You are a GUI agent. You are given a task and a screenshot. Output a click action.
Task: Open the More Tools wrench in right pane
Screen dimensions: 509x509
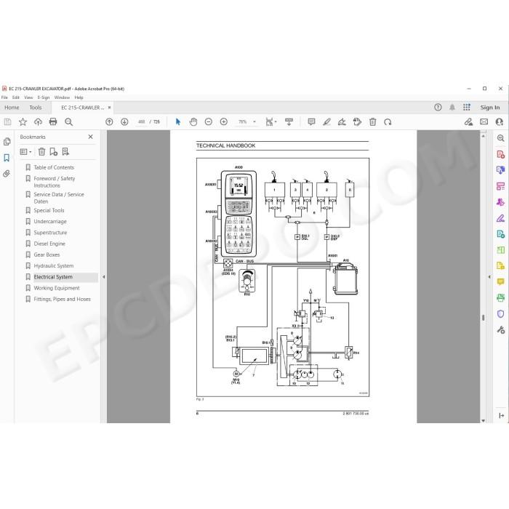coord(500,330)
